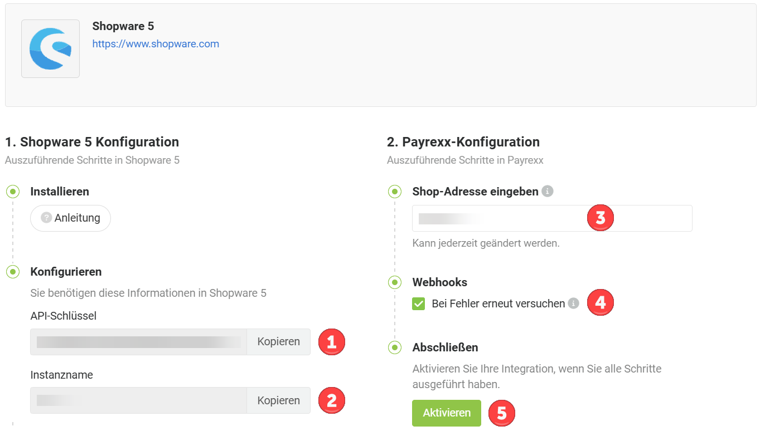Screen dimensions: 760x431
Task: Select the Instanzname text field
Action: click(138, 400)
